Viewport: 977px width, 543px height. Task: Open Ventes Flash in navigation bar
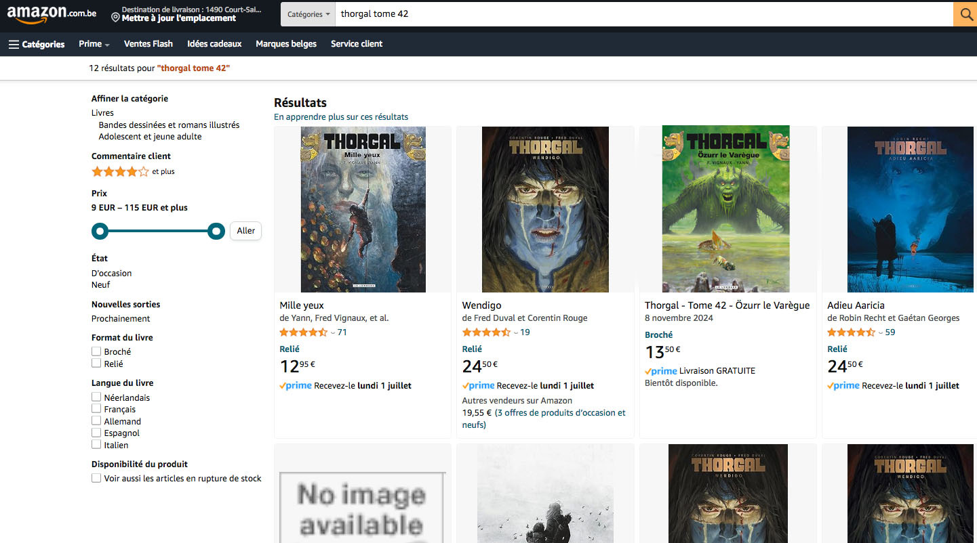click(x=148, y=44)
